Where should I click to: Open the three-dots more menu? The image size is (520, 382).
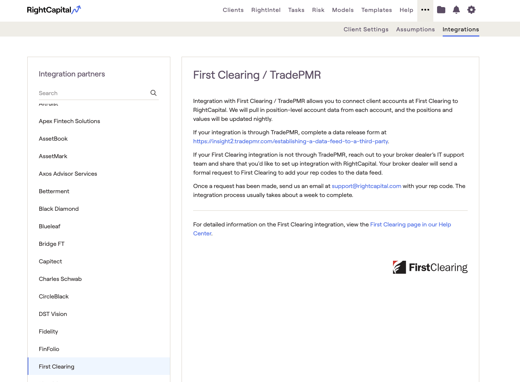pyautogui.click(x=425, y=10)
